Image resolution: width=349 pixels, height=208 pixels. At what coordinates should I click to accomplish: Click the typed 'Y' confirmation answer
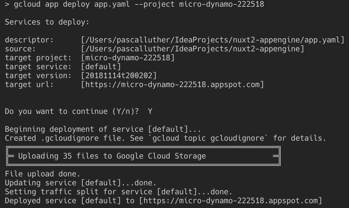pyautogui.click(x=150, y=111)
